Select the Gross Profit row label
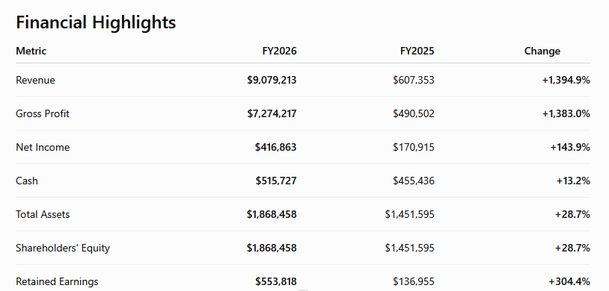Viewport: 609px width, 291px height. pos(43,114)
